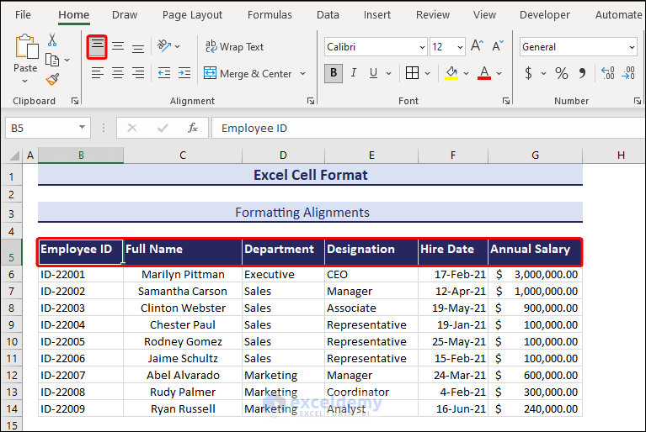Open the Calibri font name dropdown
Image resolution: width=646 pixels, height=432 pixels.
(x=421, y=47)
